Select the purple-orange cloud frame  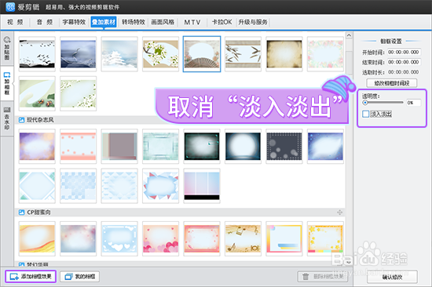coord(37,147)
